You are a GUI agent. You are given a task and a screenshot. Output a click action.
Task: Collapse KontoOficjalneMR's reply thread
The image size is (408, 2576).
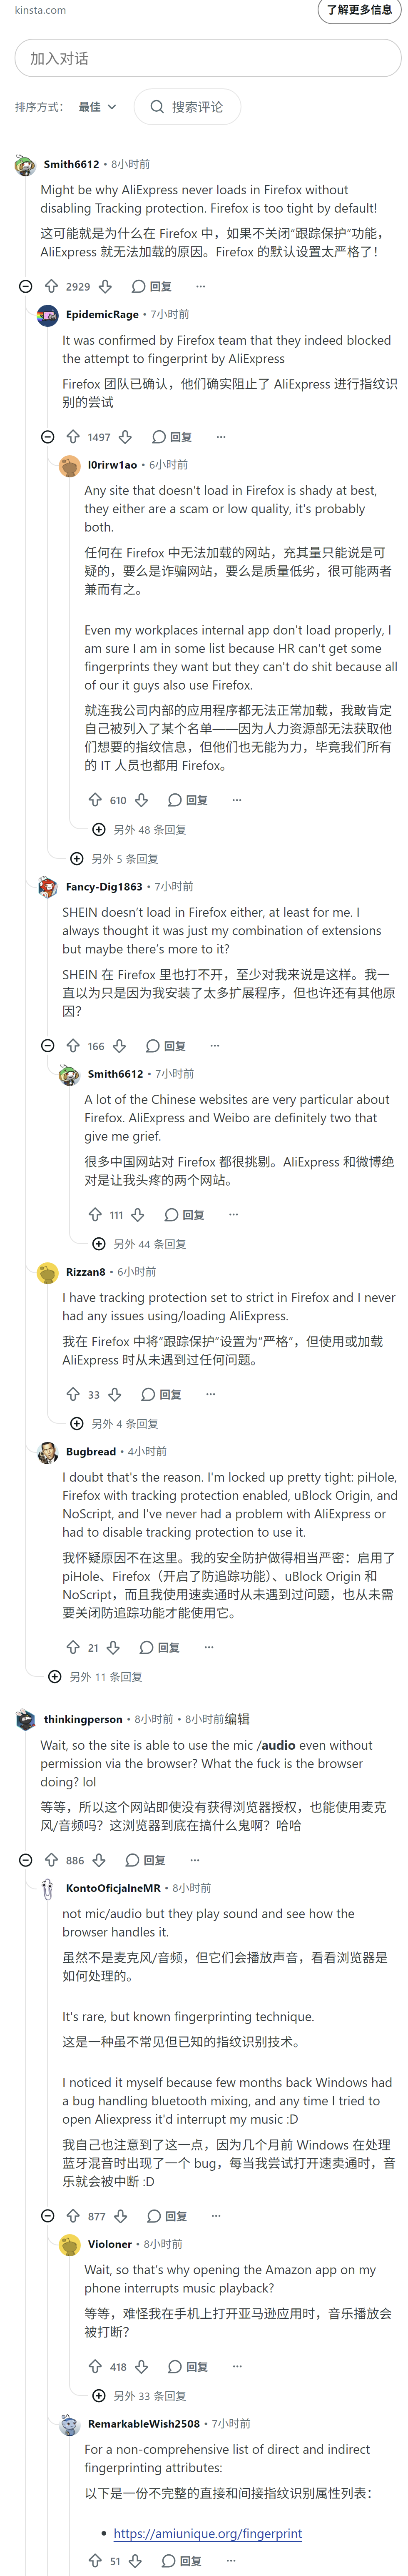[48, 2216]
